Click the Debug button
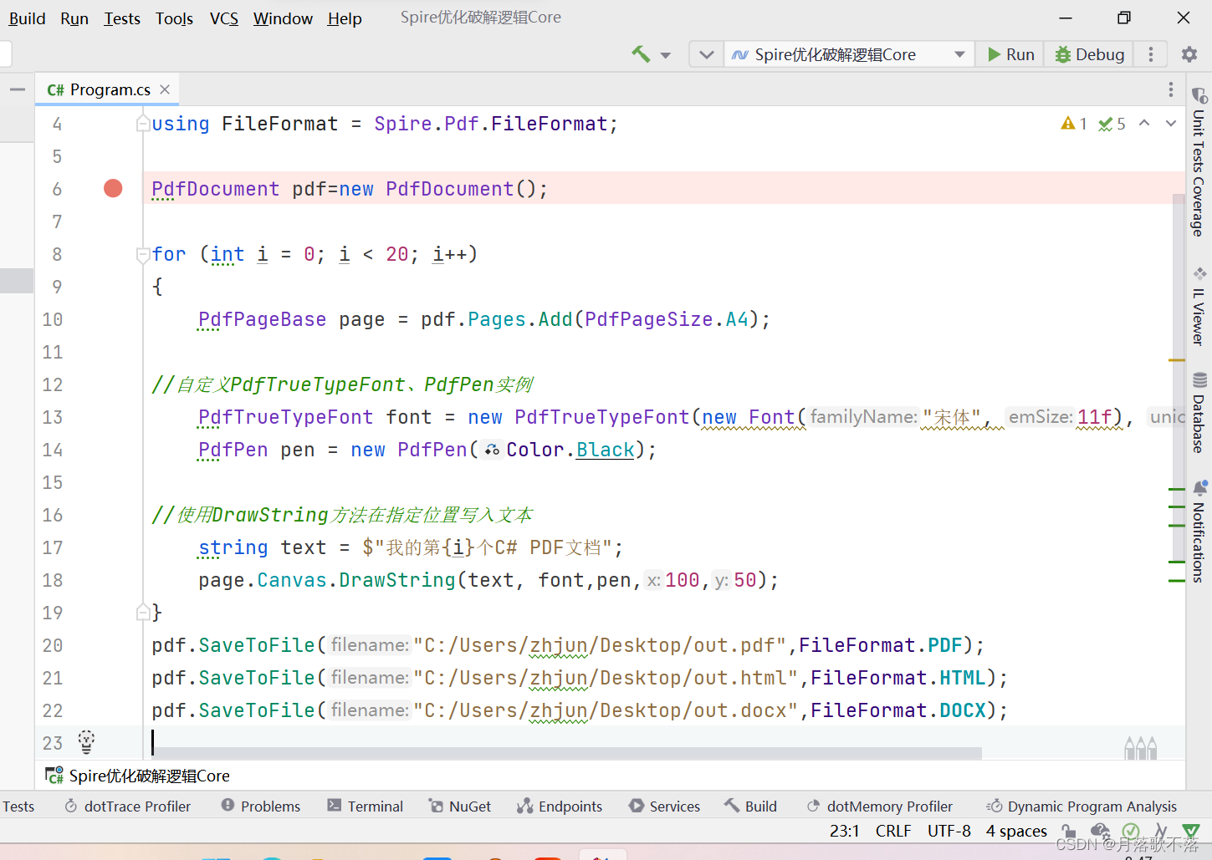Viewport: 1212px width, 860px height. [x=1088, y=53]
